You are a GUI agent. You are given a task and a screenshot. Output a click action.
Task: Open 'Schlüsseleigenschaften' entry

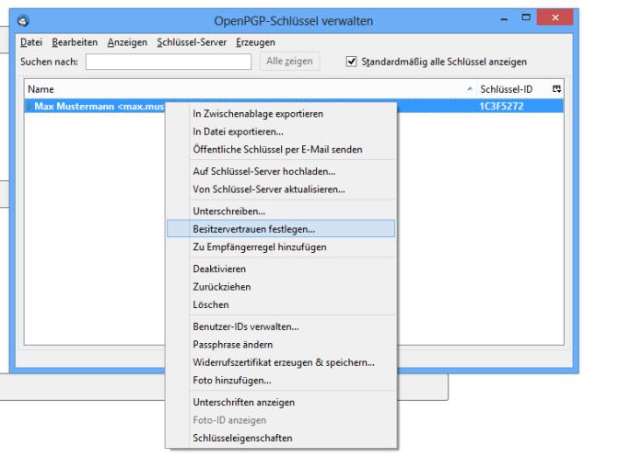click(281, 439)
